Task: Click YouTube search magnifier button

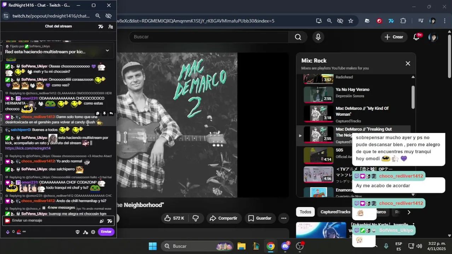Action: pos(298,37)
